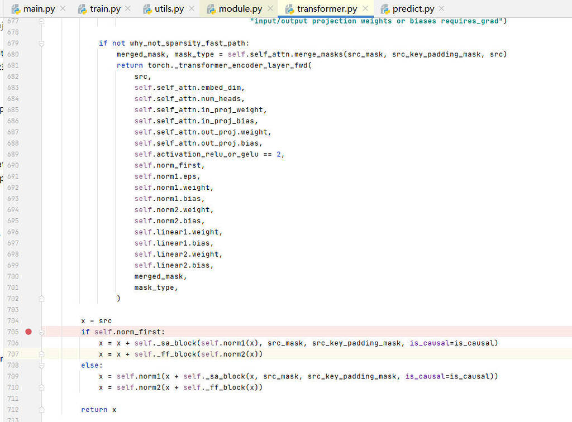Viewport: 572px width, 422px height.
Task: Click the Python file icon on module.py tab
Action: point(211,9)
